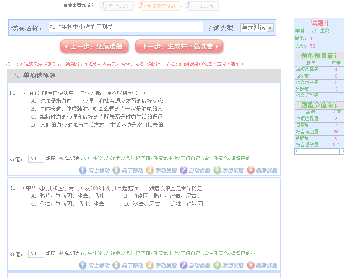Delete question 1 using red X icon

(251, 170)
